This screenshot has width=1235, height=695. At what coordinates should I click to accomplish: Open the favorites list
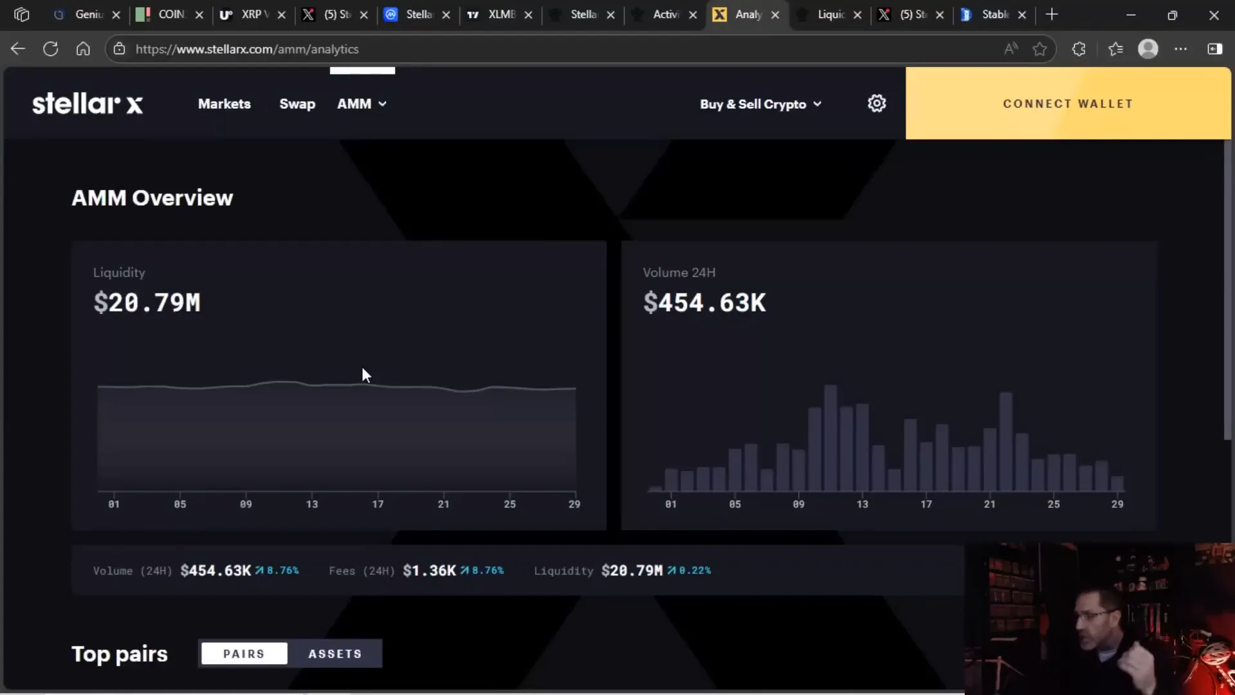[x=1115, y=49]
